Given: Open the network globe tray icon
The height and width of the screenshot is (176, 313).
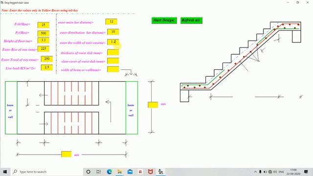Looking at the screenshot, I should 270,172.
